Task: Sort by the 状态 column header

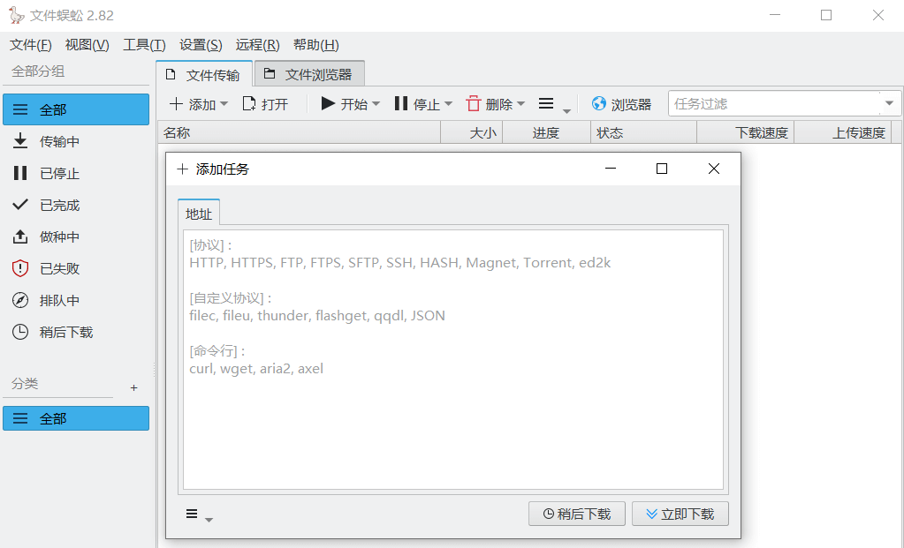Action: [643, 133]
